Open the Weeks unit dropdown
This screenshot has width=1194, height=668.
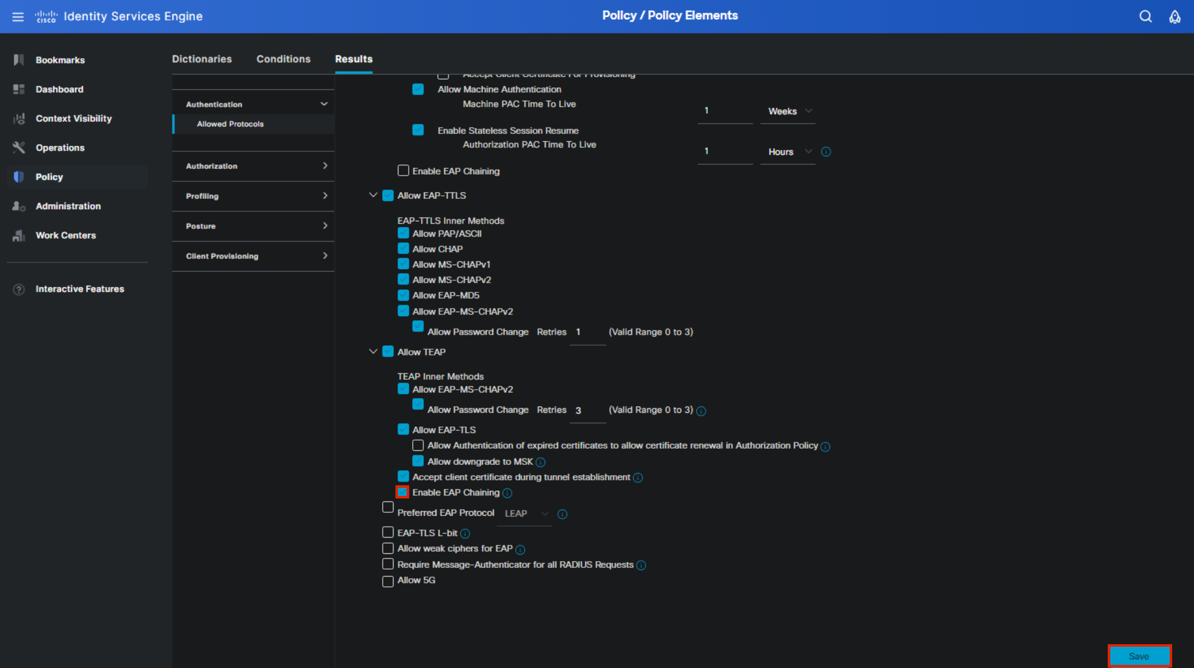click(x=788, y=111)
